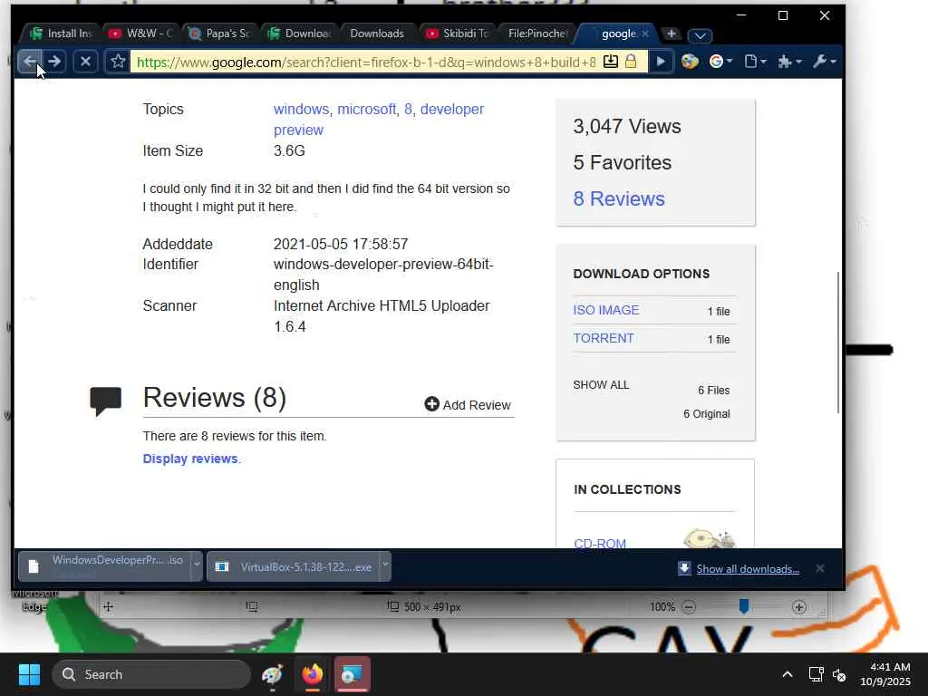The image size is (928, 696).
Task: Click the Paint status bar selection size icon
Action: (x=252, y=606)
